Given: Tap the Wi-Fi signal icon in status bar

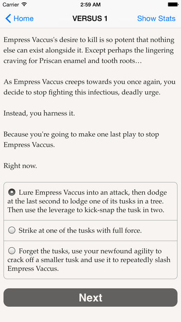Looking at the screenshot, I should [x=24, y=4].
